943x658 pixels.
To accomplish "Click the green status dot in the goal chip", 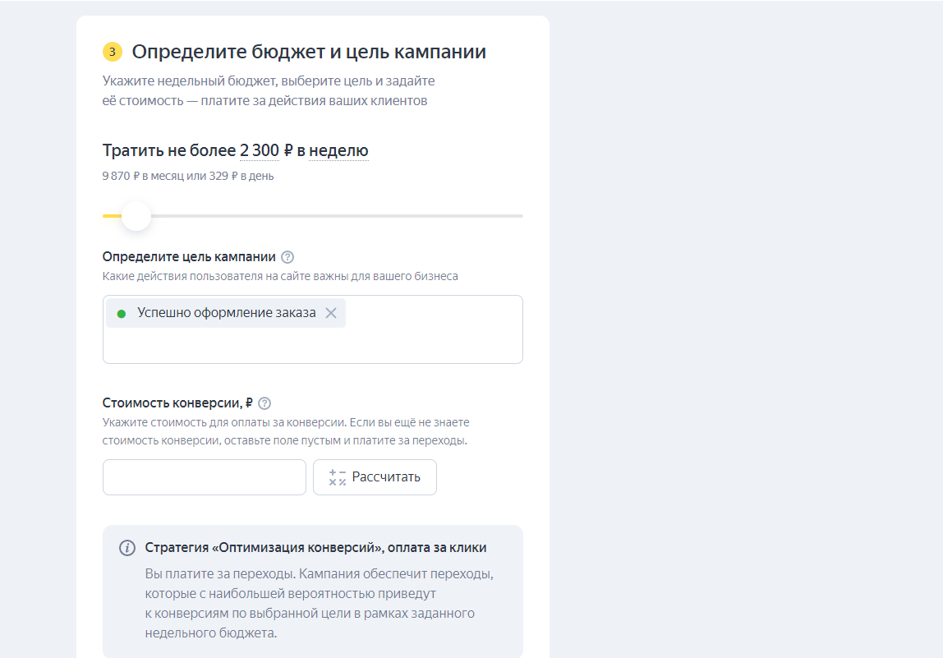I will [x=122, y=313].
